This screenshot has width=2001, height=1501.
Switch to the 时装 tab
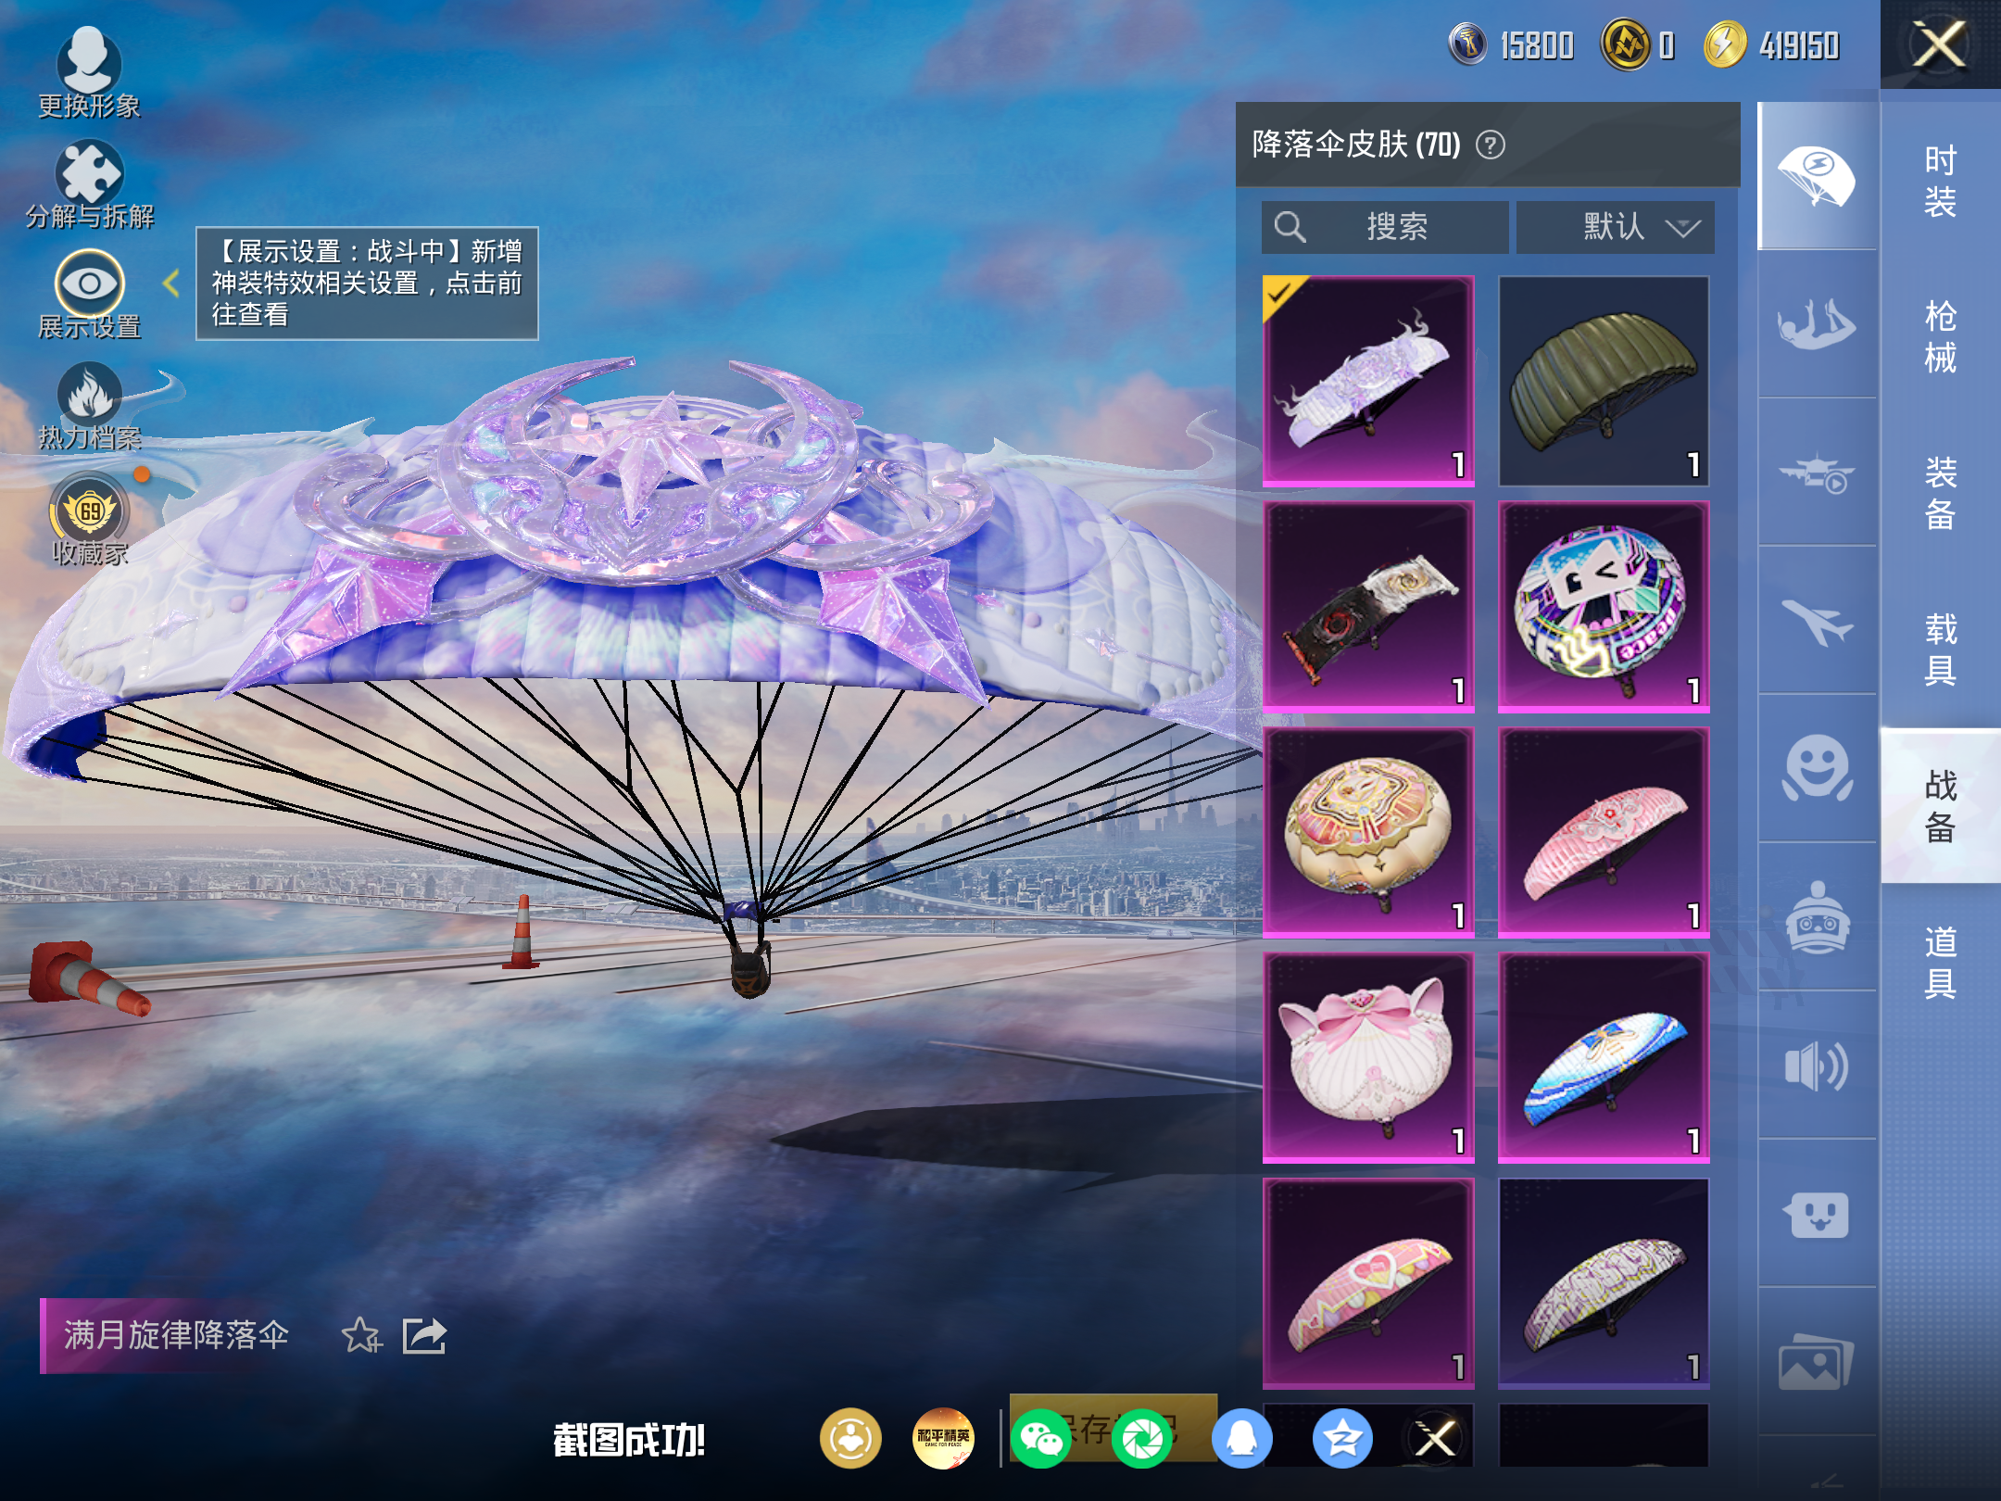tap(1940, 182)
